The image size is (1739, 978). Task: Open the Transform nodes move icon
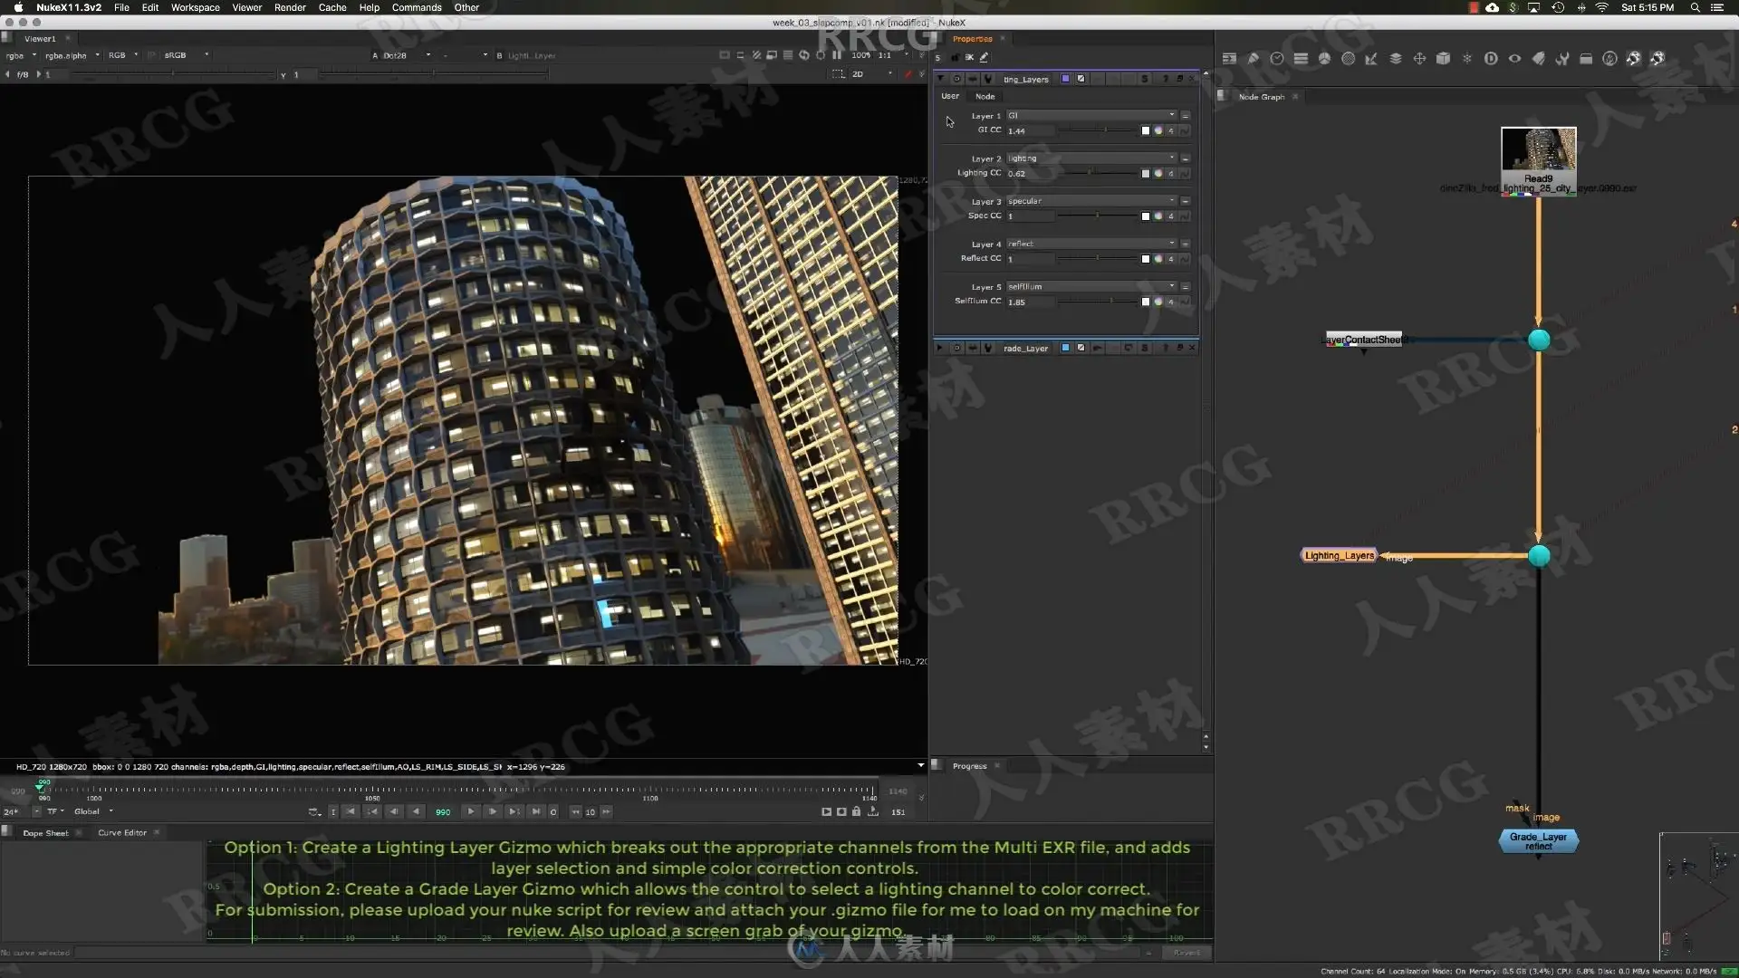point(1419,58)
